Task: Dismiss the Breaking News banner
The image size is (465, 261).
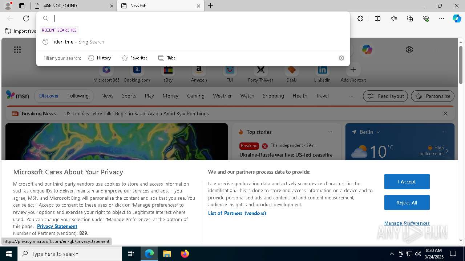Action: (x=445, y=113)
